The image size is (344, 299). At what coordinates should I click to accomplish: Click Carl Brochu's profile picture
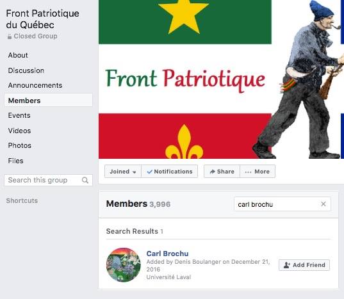pos(124,265)
